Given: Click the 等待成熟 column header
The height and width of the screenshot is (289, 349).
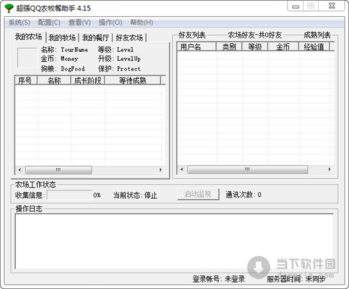Looking at the screenshot, I should (x=133, y=80).
